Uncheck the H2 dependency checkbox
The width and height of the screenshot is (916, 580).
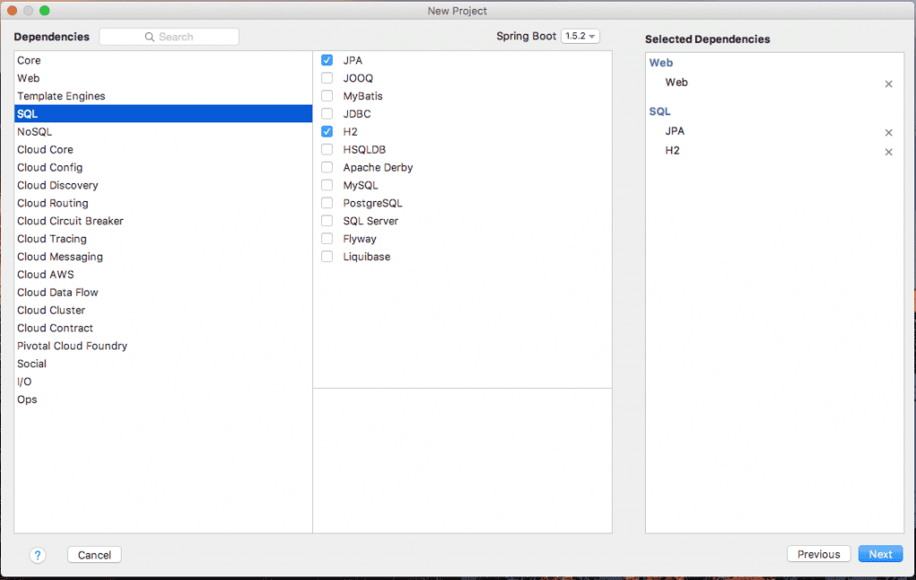[327, 132]
